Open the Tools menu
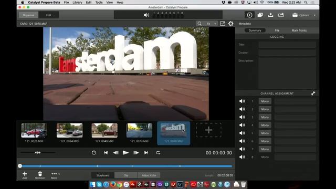The width and height of the screenshot is (336, 189). pos(99,2)
